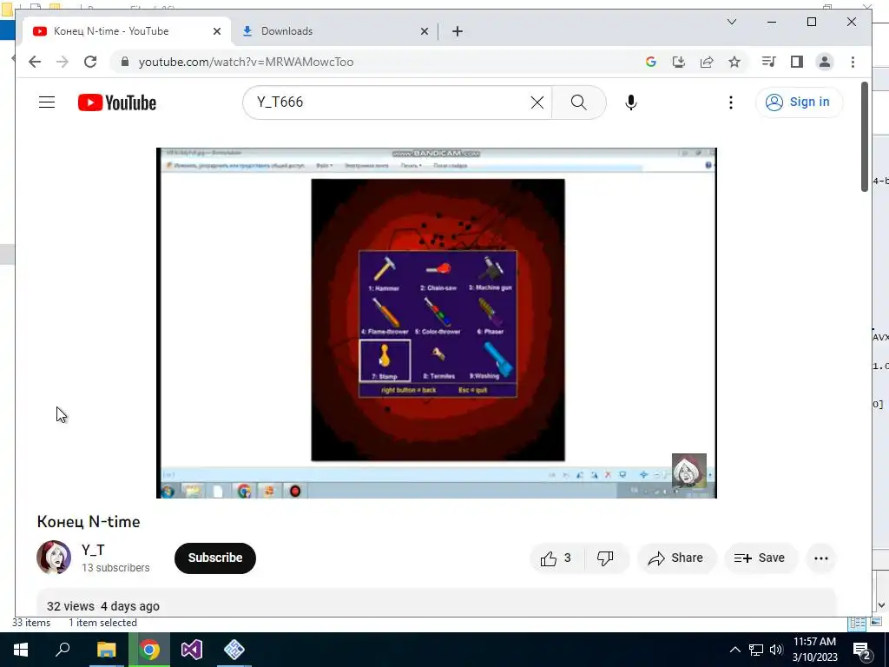Run search with magnifier button
This screenshot has height=667, width=889.
click(x=578, y=102)
